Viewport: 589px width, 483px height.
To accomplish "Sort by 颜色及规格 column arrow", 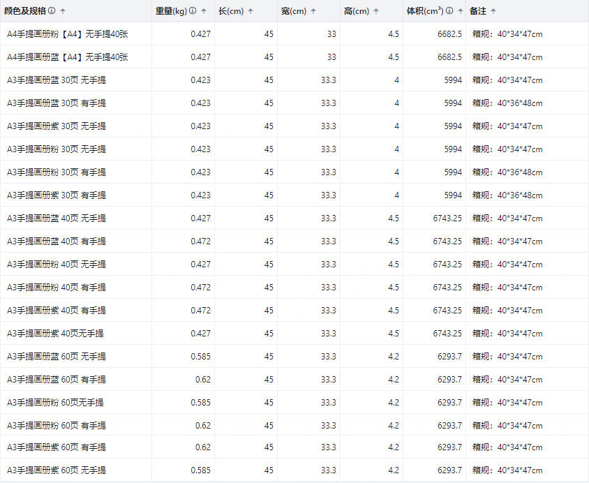I will pos(63,11).
